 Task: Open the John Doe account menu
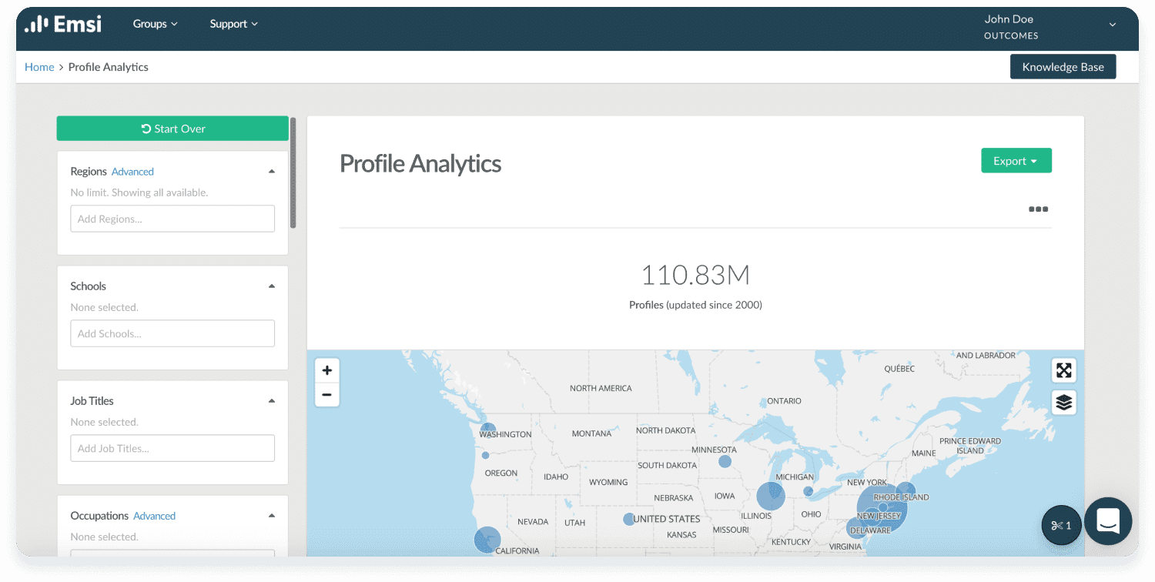click(1111, 25)
